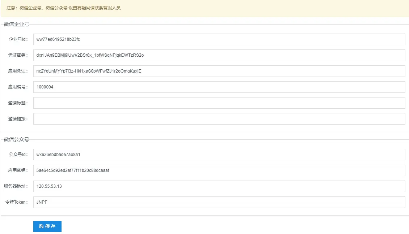
Task: Click the 保存 save button
Action: coord(47,226)
